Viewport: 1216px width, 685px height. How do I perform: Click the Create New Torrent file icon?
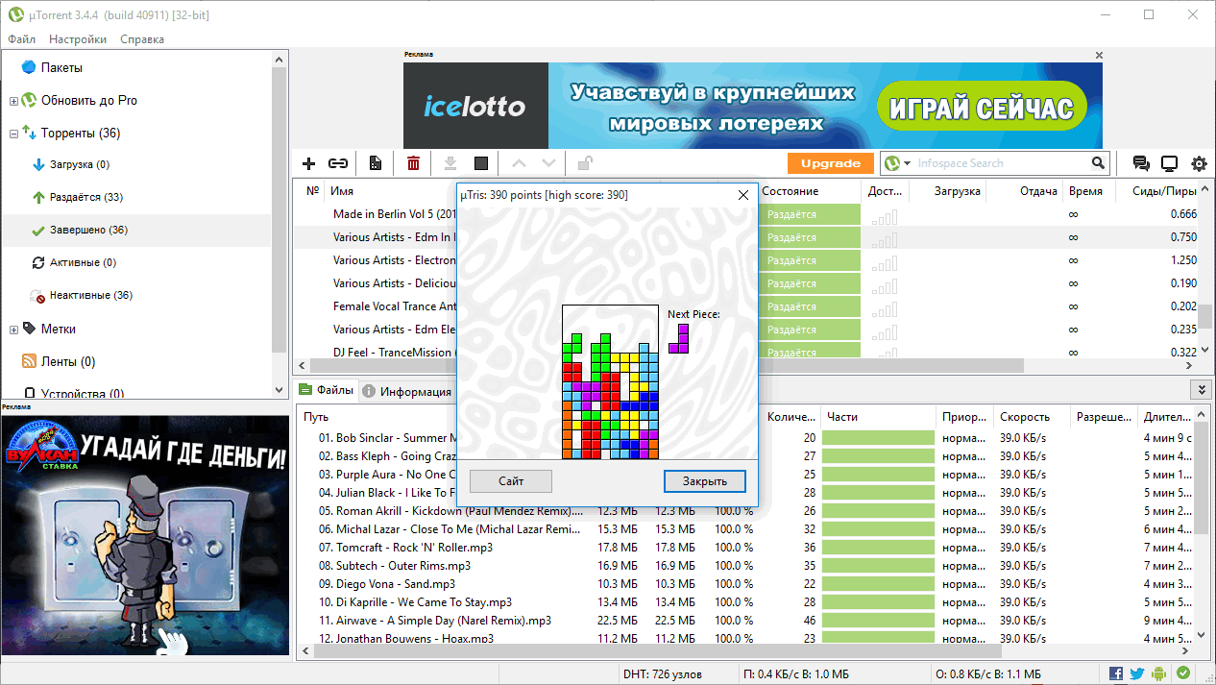point(376,163)
